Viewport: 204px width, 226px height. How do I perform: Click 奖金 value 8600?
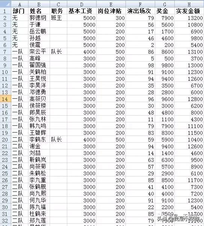165,51
